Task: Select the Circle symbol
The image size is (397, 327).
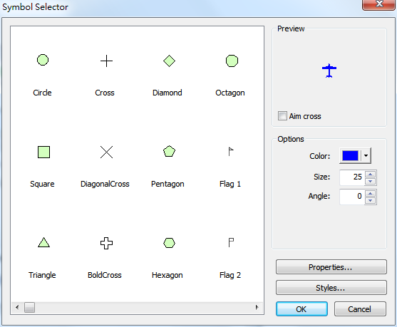Action: click(43, 61)
